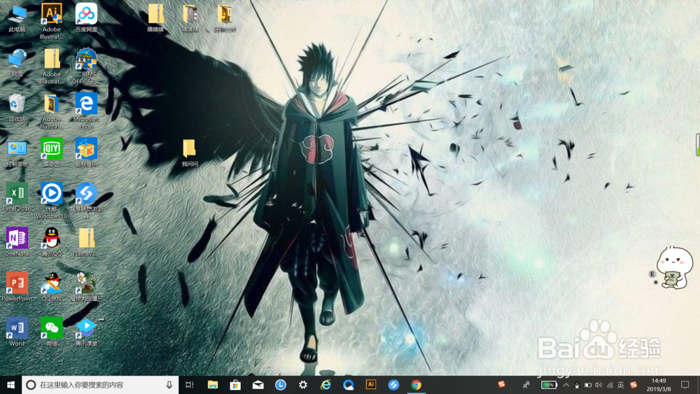
Task: Open the blue clock app on taskbar
Action: [x=281, y=385]
